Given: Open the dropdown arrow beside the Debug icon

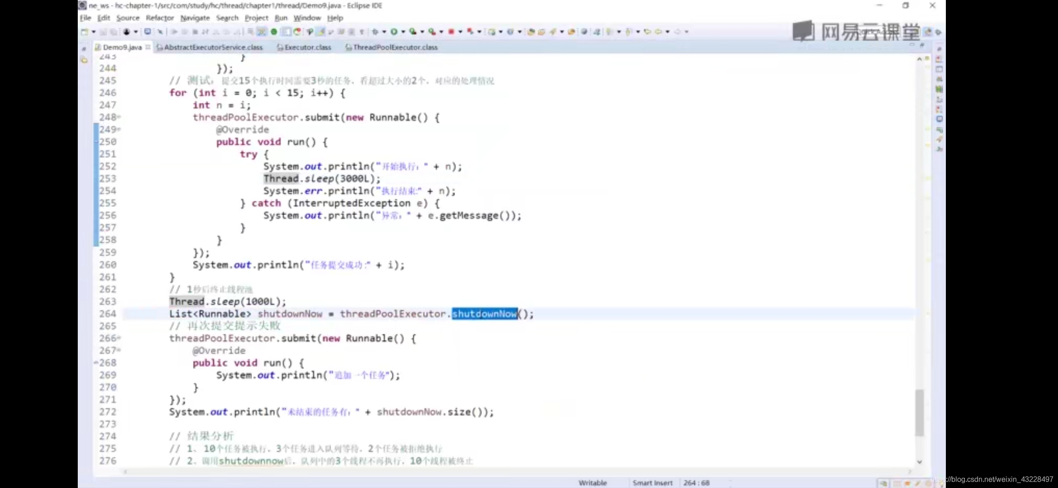Looking at the screenshot, I should (384, 32).
